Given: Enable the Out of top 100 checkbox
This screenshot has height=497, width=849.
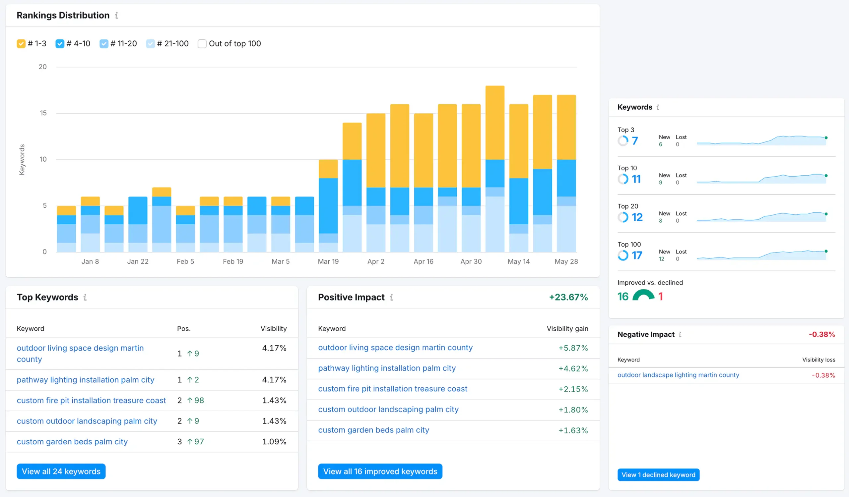Looking at the screenshot, I should click(x=202, y=44).
